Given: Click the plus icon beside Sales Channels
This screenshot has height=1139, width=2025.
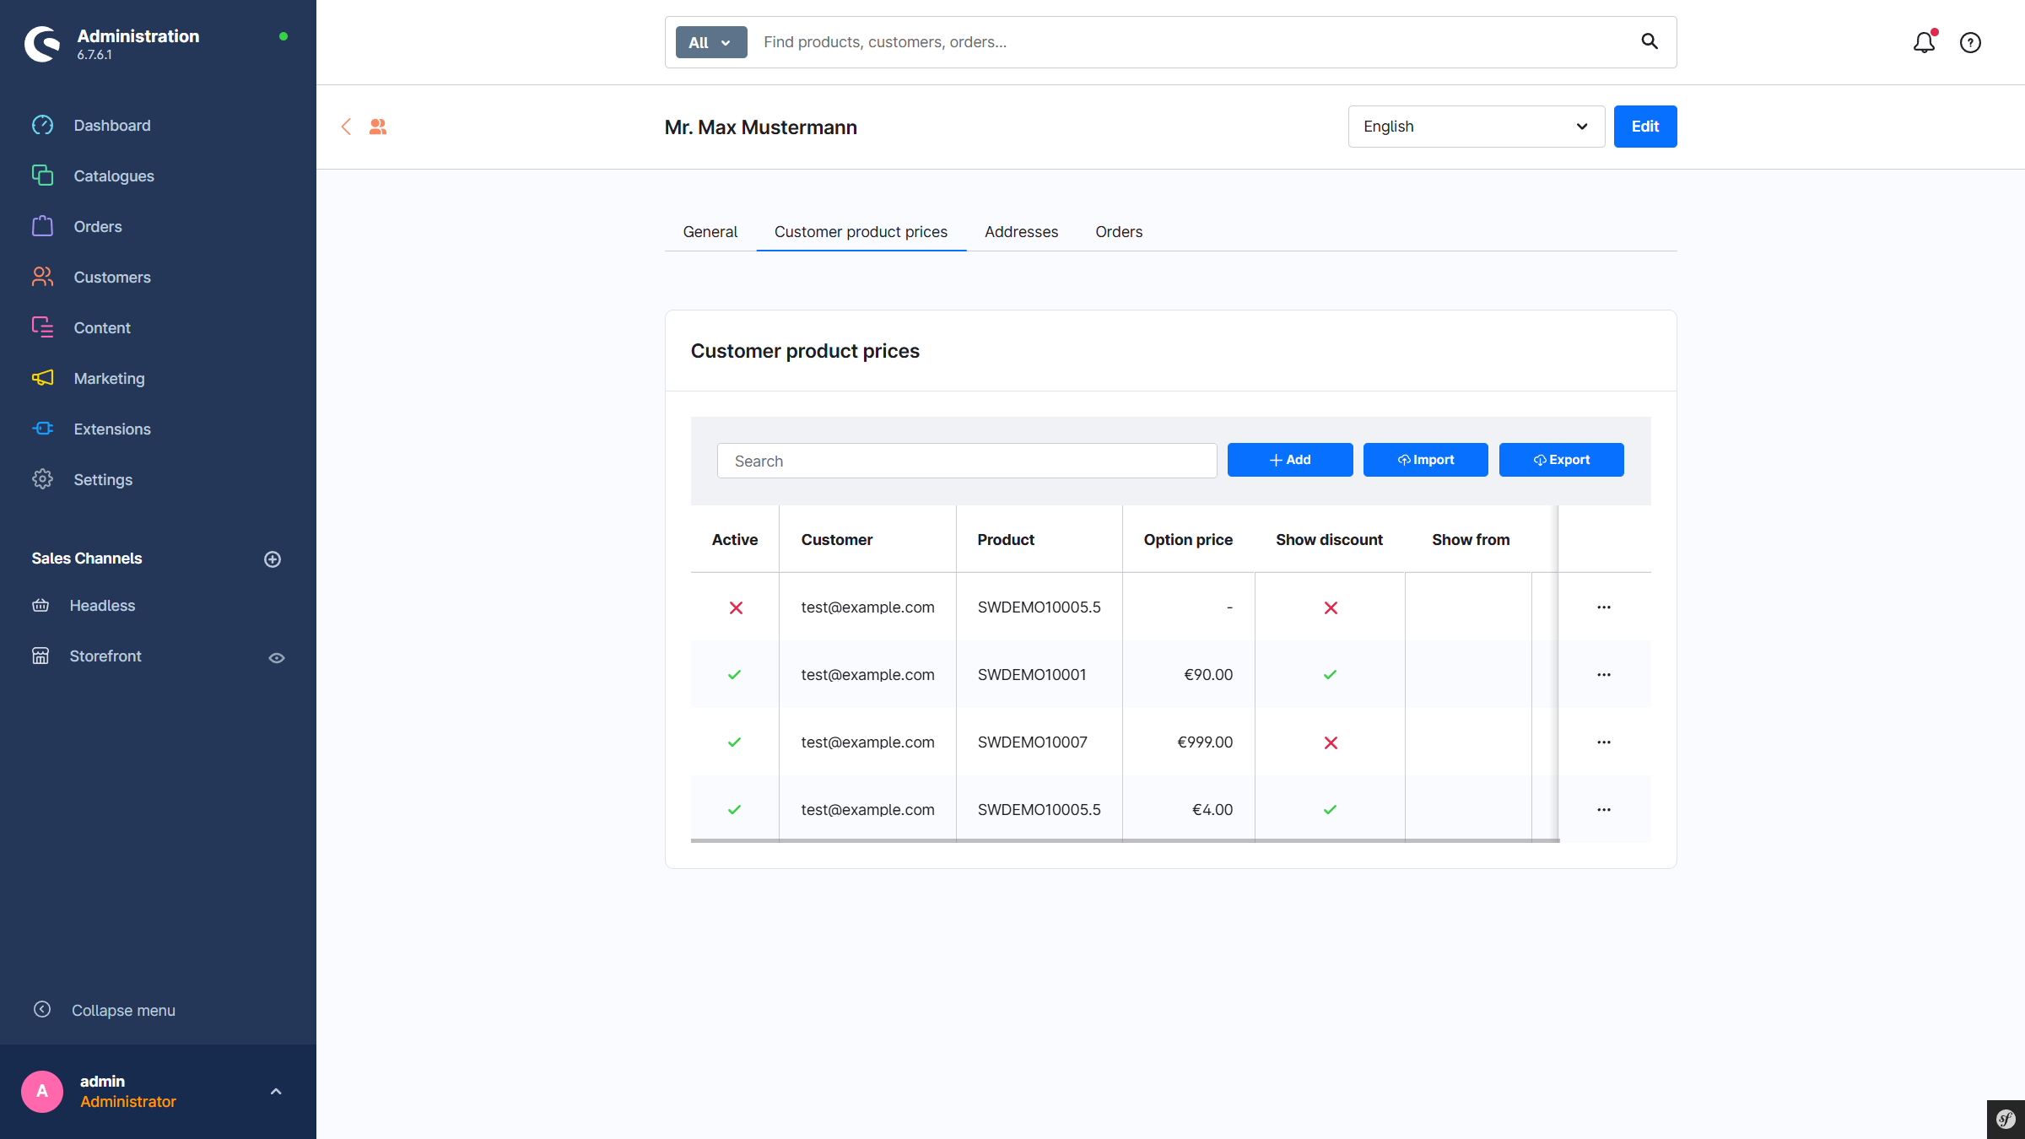Looking at the screenshot, I should [x=272, y=559].
